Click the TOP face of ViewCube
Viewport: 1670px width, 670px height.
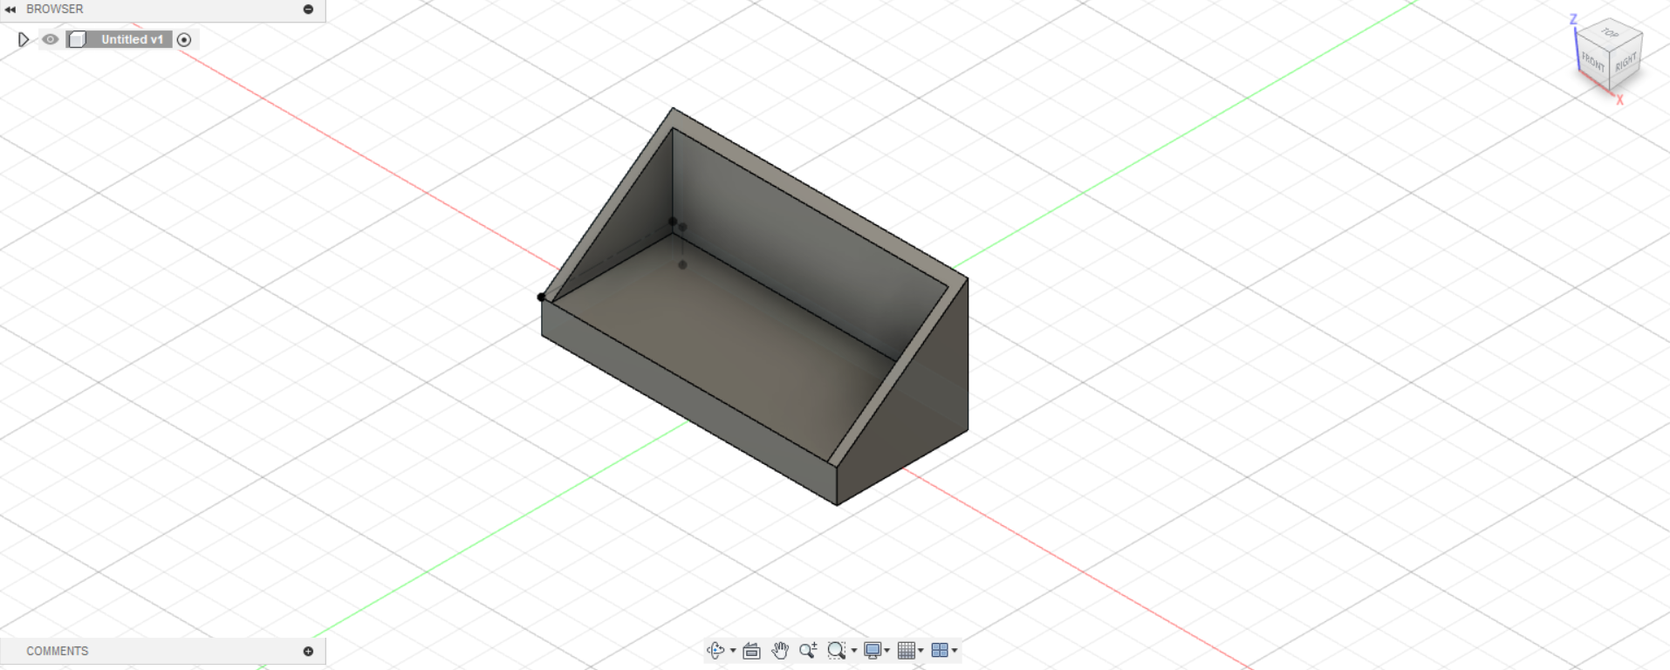click(x=1610, y=33)
